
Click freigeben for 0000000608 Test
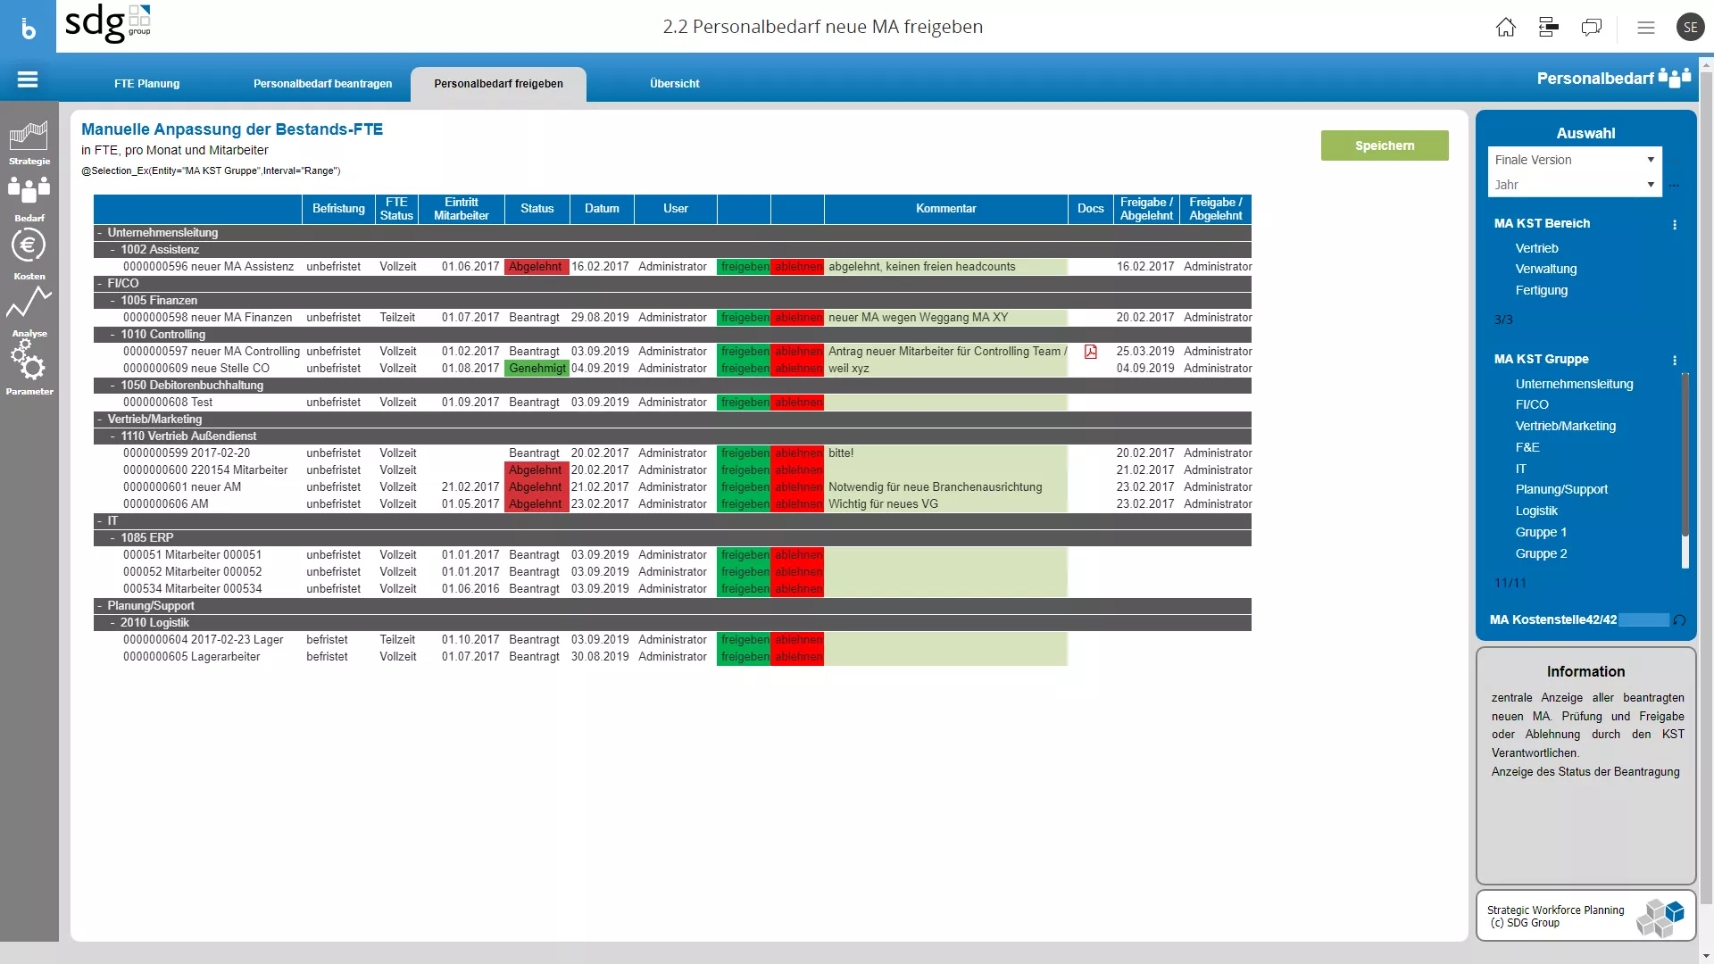point(744,403)
